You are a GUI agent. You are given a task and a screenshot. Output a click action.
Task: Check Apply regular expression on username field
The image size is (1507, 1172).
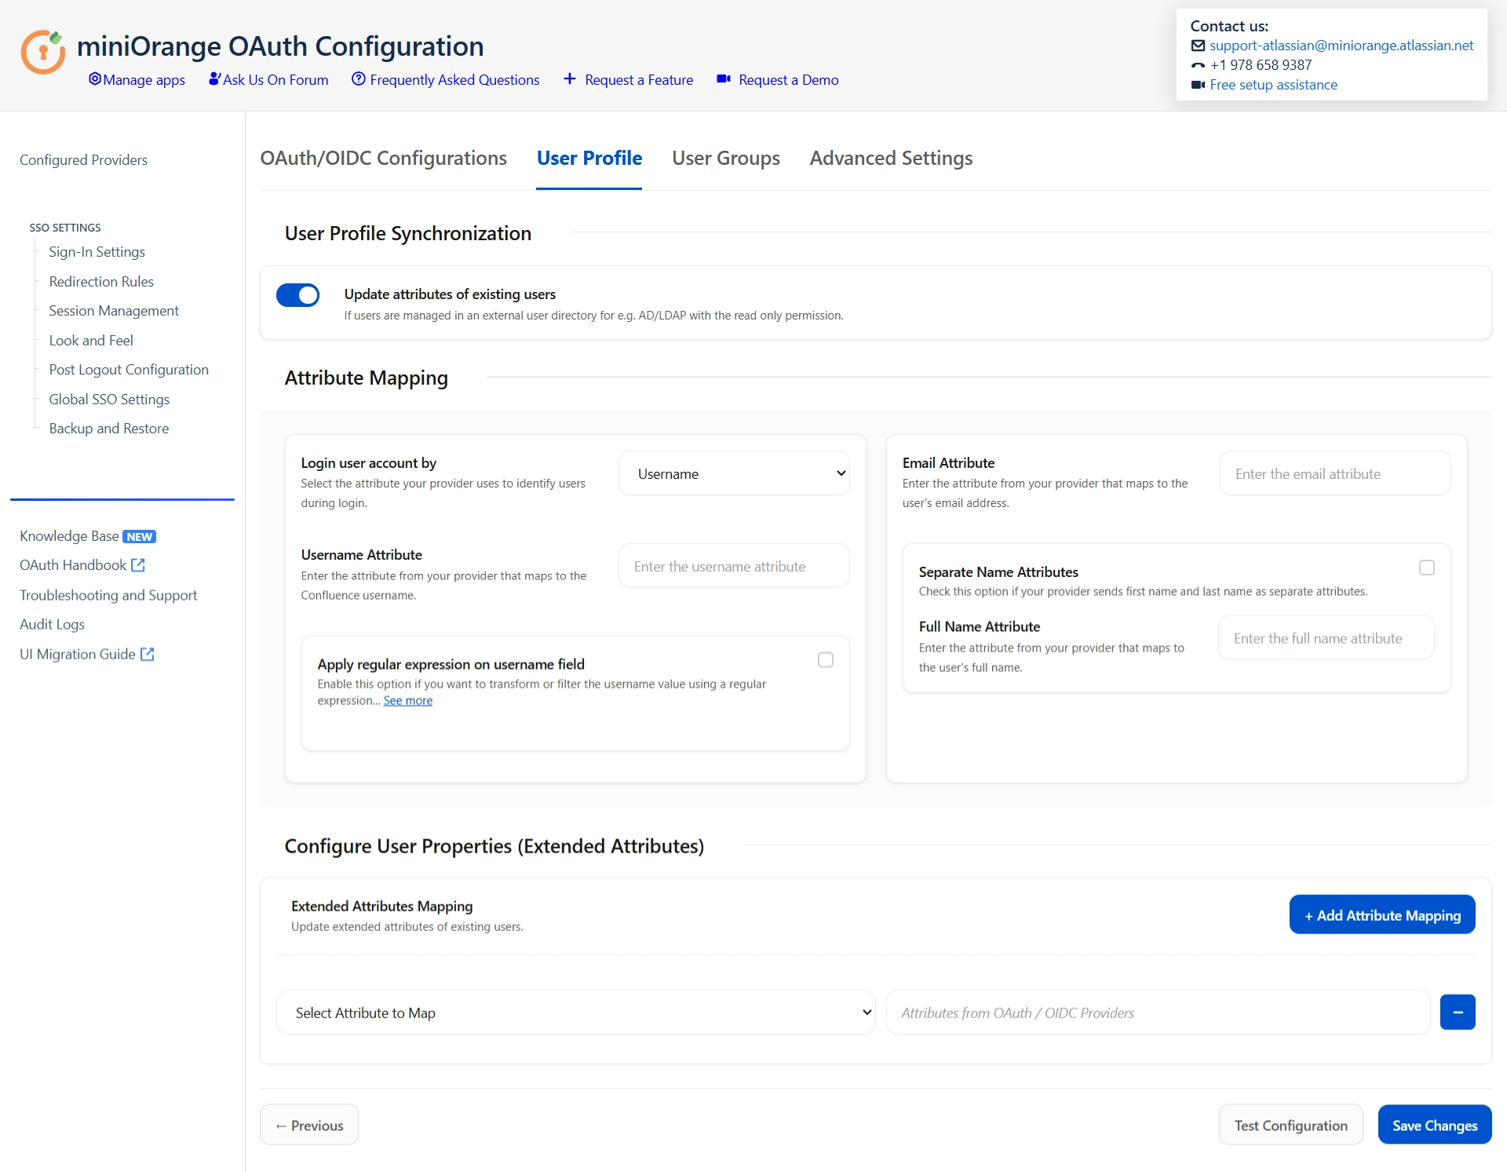click(826, 660)
